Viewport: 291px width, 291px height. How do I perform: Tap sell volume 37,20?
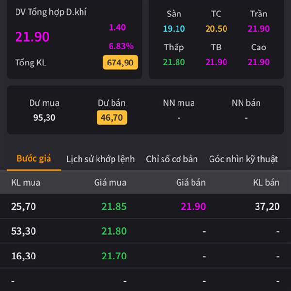(x=267, y=207)
